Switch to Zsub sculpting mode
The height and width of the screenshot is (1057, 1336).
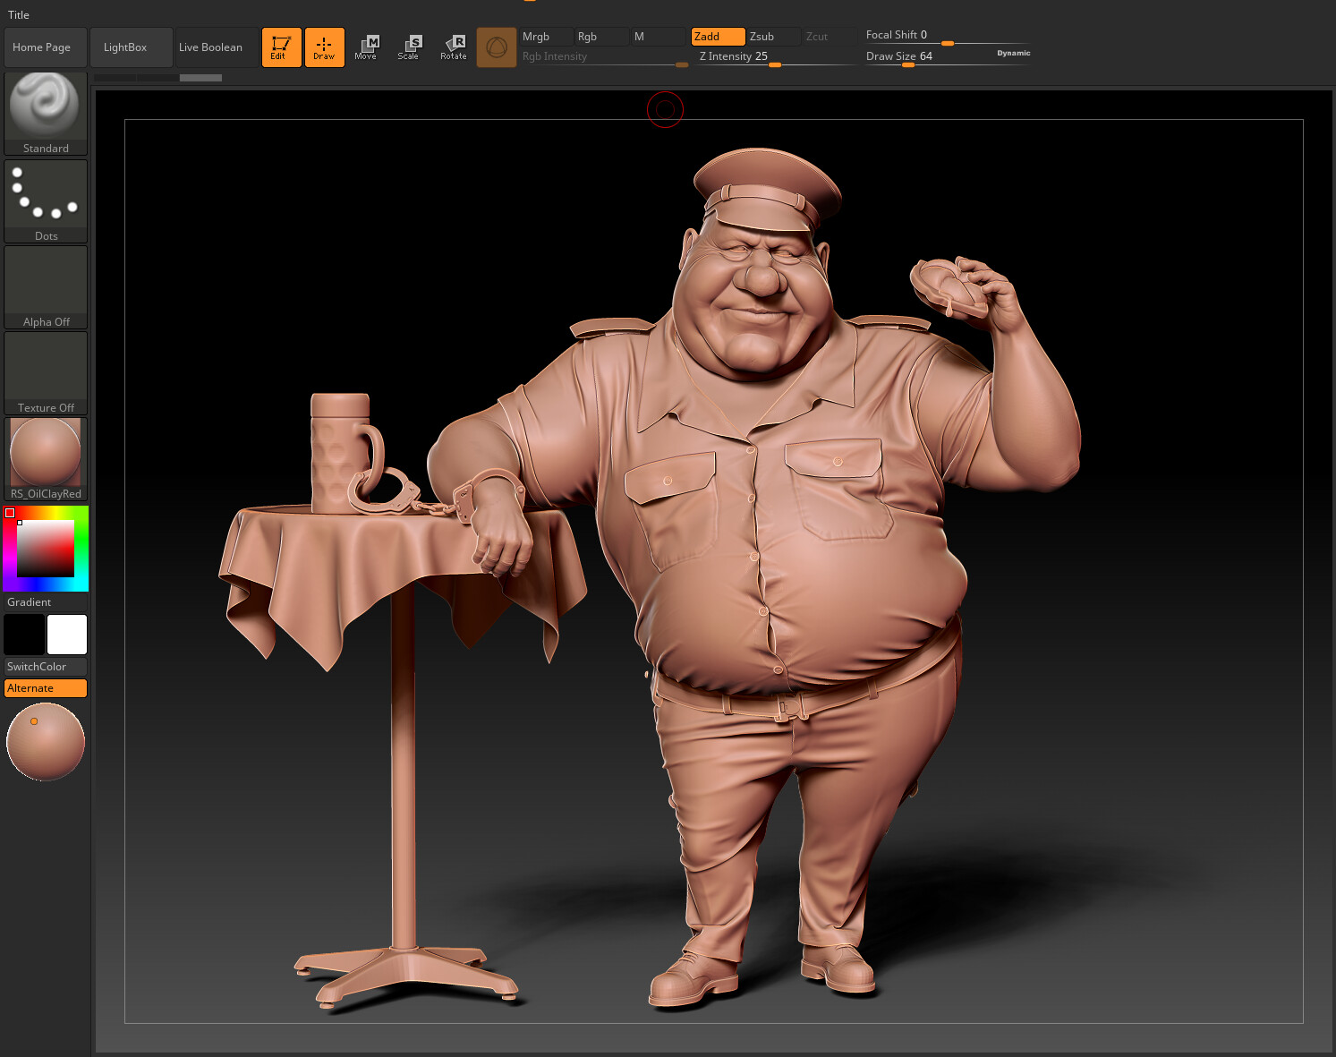tap(773, 37)
